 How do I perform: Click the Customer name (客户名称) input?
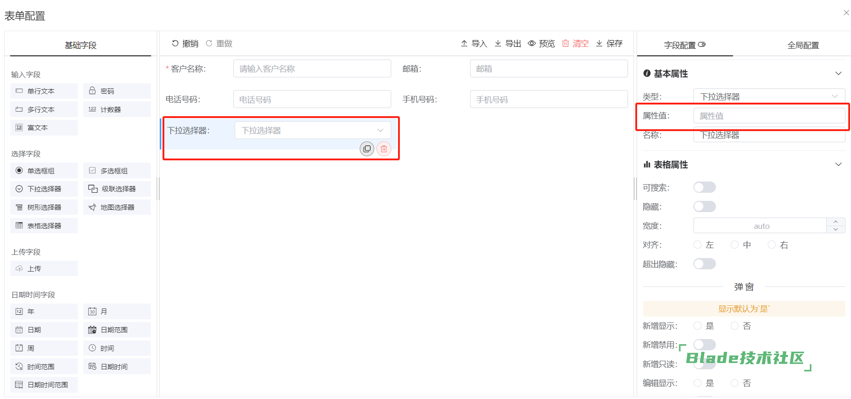coord(312,68)
